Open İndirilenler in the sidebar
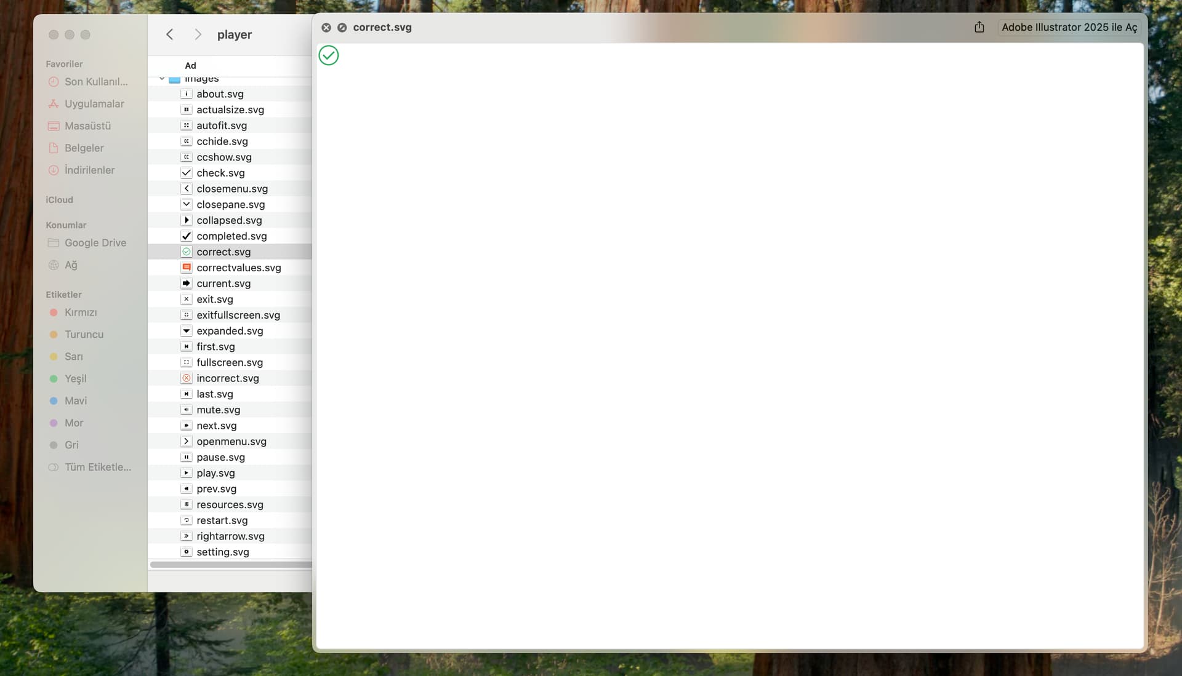The image size is (1182, 676). pos(89,170)
